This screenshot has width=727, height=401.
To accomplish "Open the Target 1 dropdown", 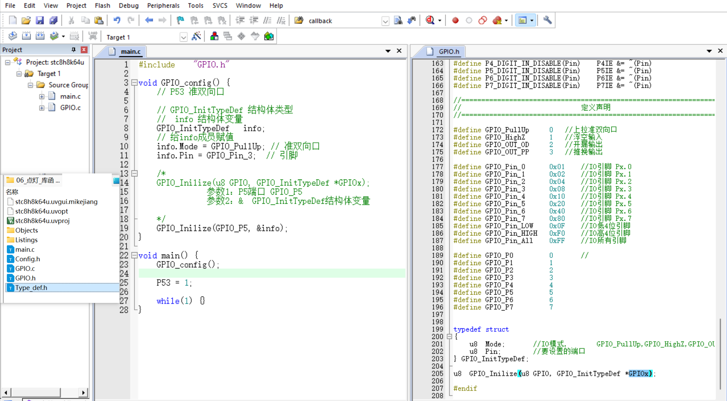I will 183,37.
